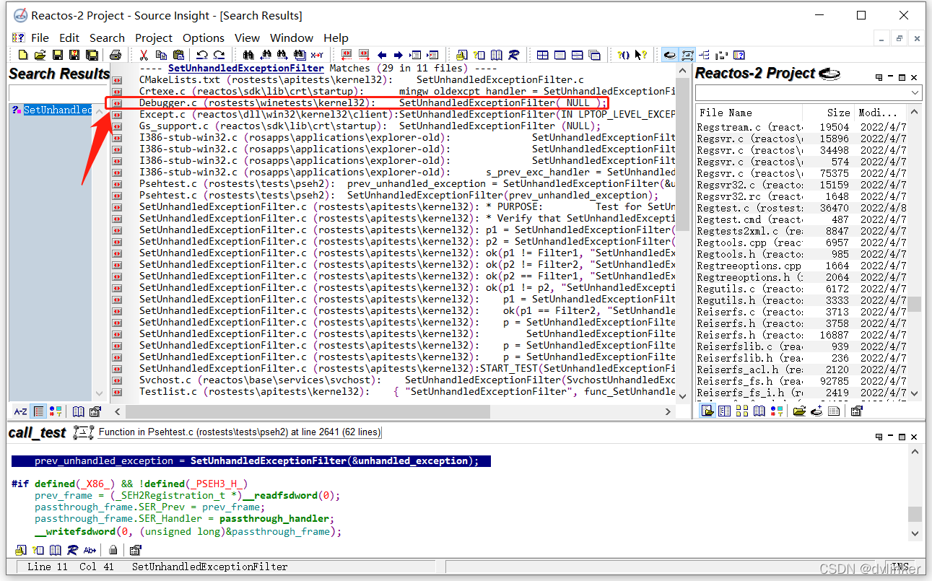Click the symbol search field in Search Results panel
Image resolution: width=932 pixels, height=581 pixels.
tap(58, 93)
